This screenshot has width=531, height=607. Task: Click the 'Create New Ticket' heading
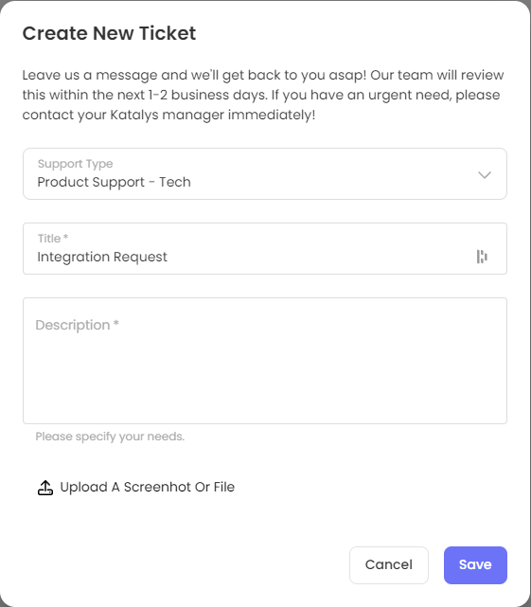[109, 33]
